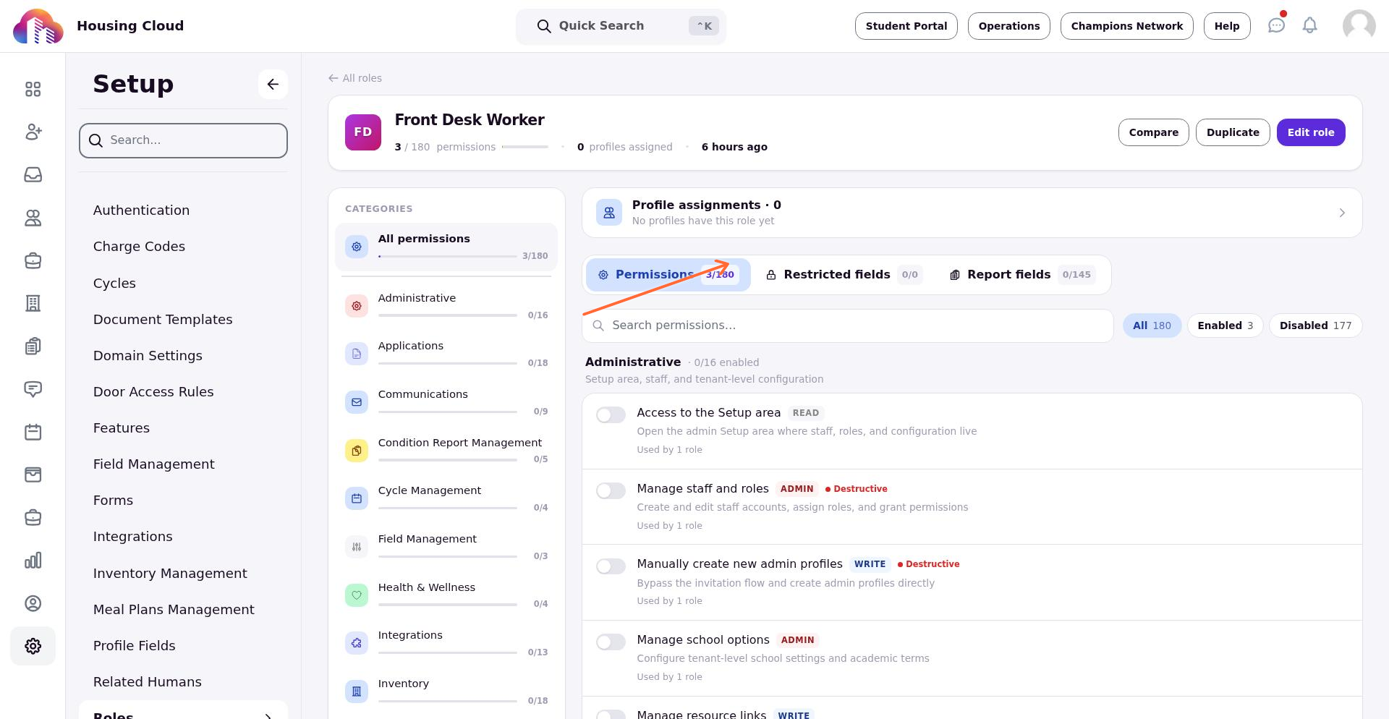Open the notifications bell
The height and width of the screenshot is (719, 1389).
1309,25
